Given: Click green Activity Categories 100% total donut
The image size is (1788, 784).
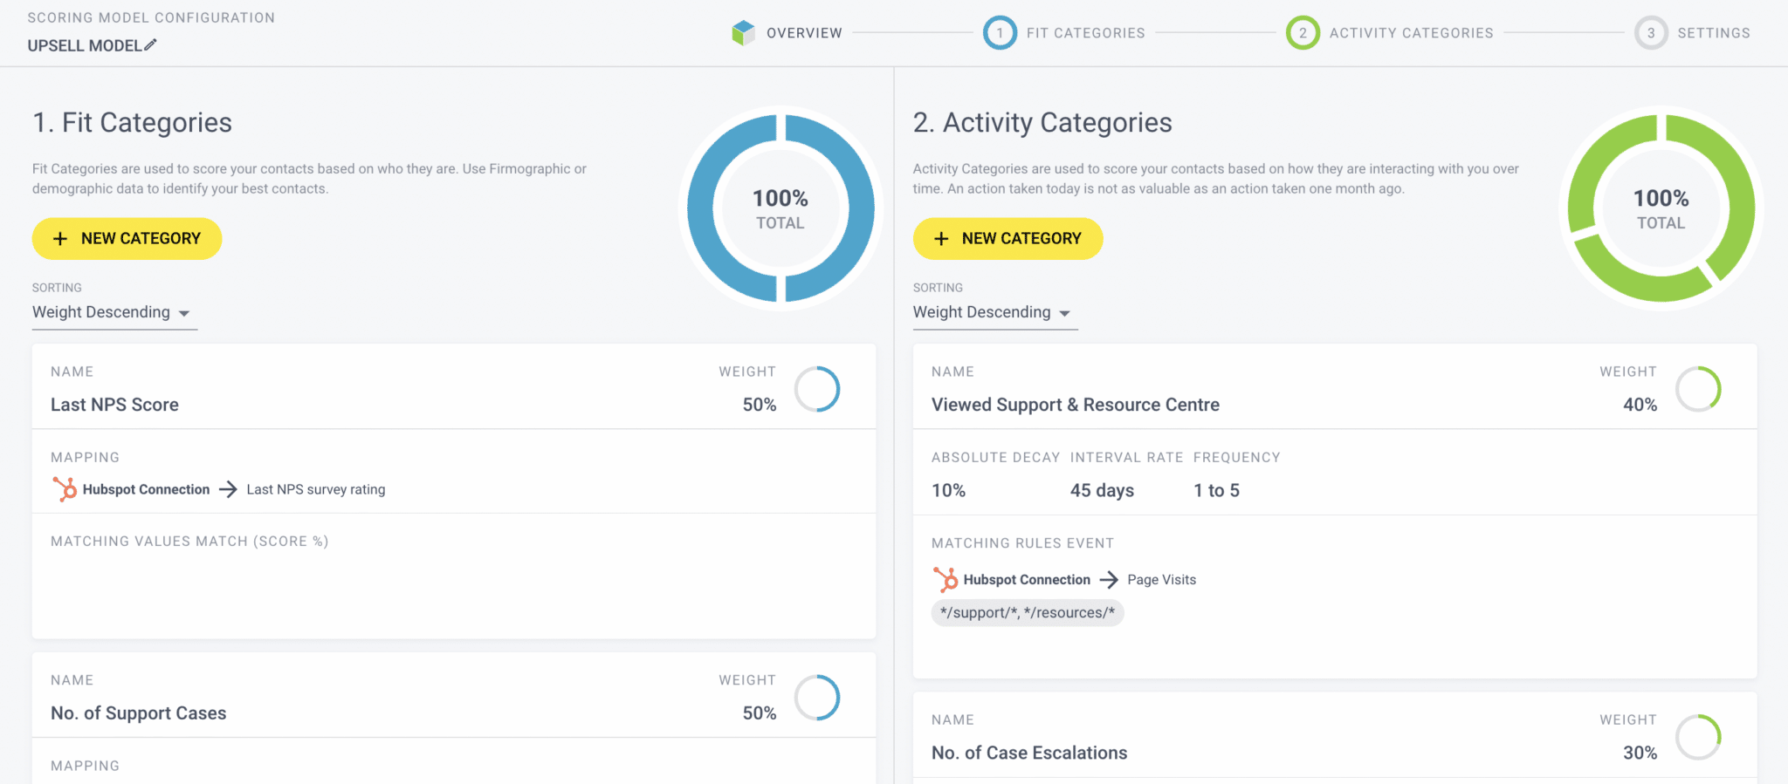Looking at the screenshot, I should (1661, 208).
